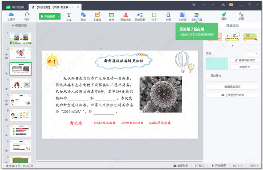Click the 云课件 cloud courseware icon
This screenshot has width=263, height=170.
tap(11, 17)
